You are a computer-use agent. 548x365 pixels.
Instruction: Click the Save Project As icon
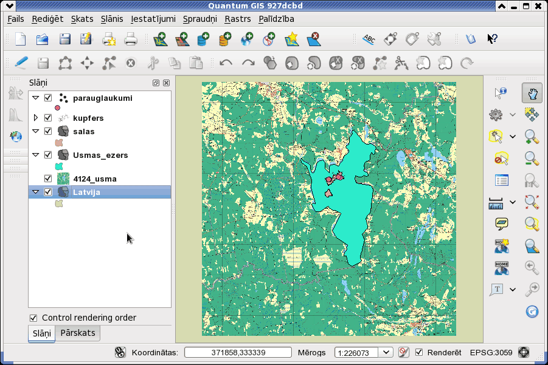click(86, 39)
